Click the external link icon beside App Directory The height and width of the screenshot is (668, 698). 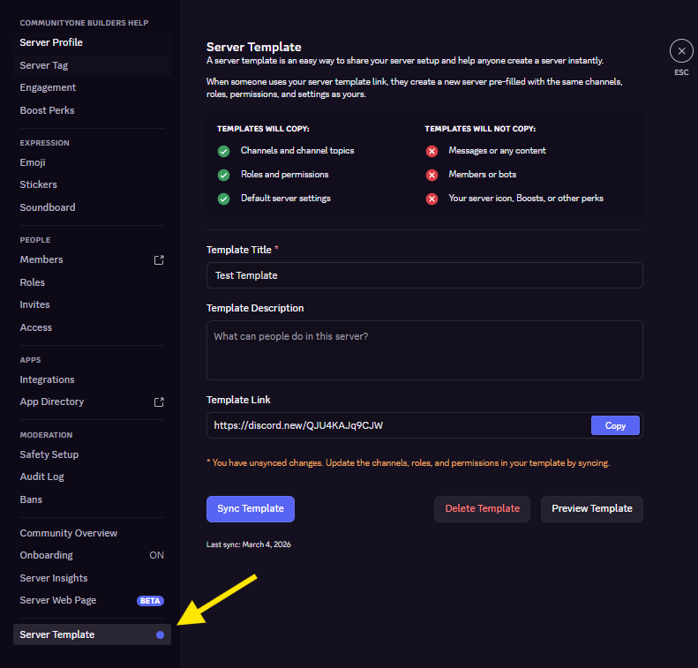coord(159,402)
